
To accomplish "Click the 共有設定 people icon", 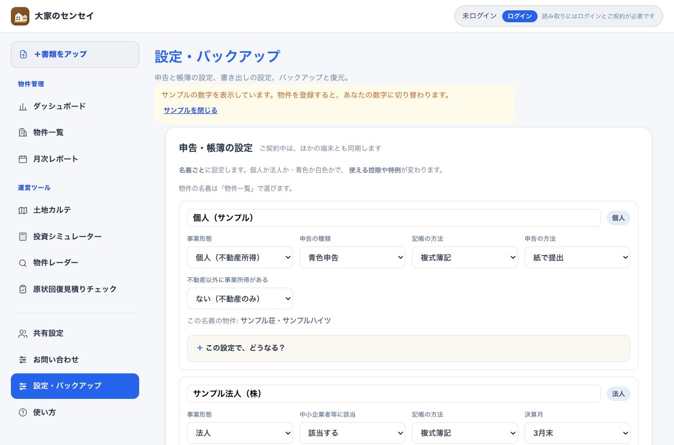I will pyautogui.click(x=23, y=333).
